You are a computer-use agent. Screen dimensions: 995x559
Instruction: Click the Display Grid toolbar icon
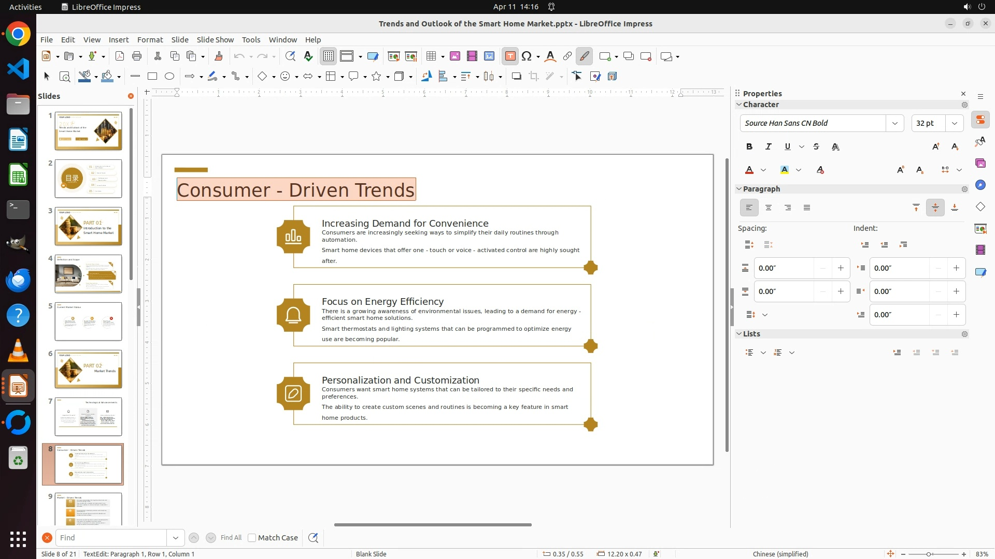point(329,56)
